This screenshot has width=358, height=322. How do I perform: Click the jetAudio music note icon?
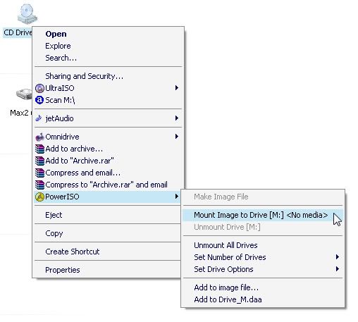pyautogui.click(x=39, y=118)
